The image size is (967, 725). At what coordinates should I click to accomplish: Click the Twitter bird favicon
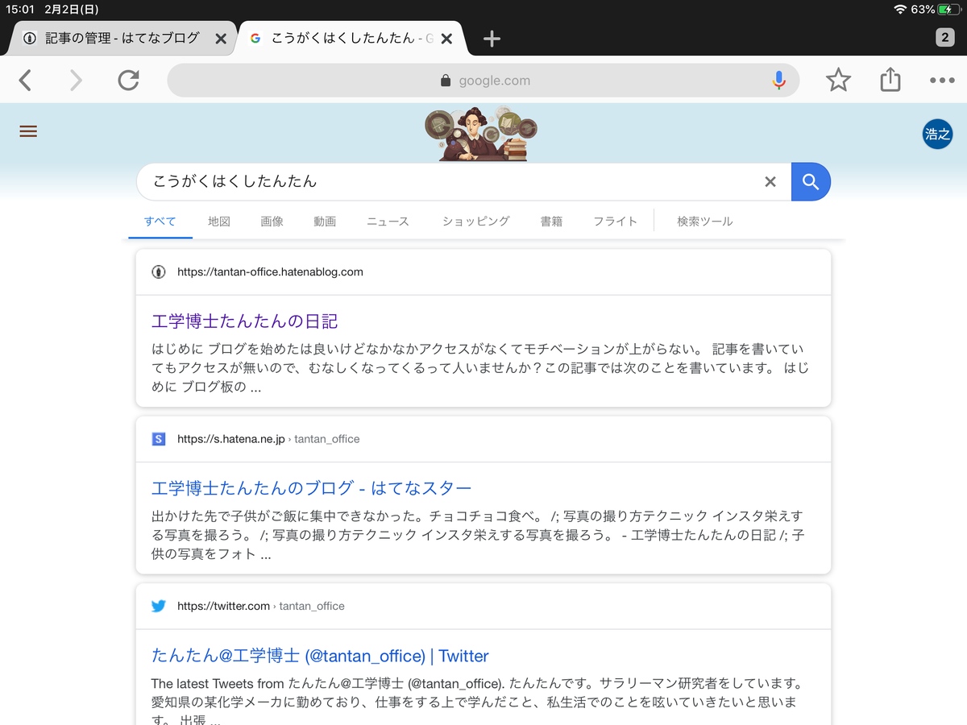click(158, 606)
